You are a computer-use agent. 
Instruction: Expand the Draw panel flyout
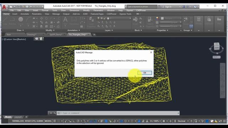[x=20, y=30]
